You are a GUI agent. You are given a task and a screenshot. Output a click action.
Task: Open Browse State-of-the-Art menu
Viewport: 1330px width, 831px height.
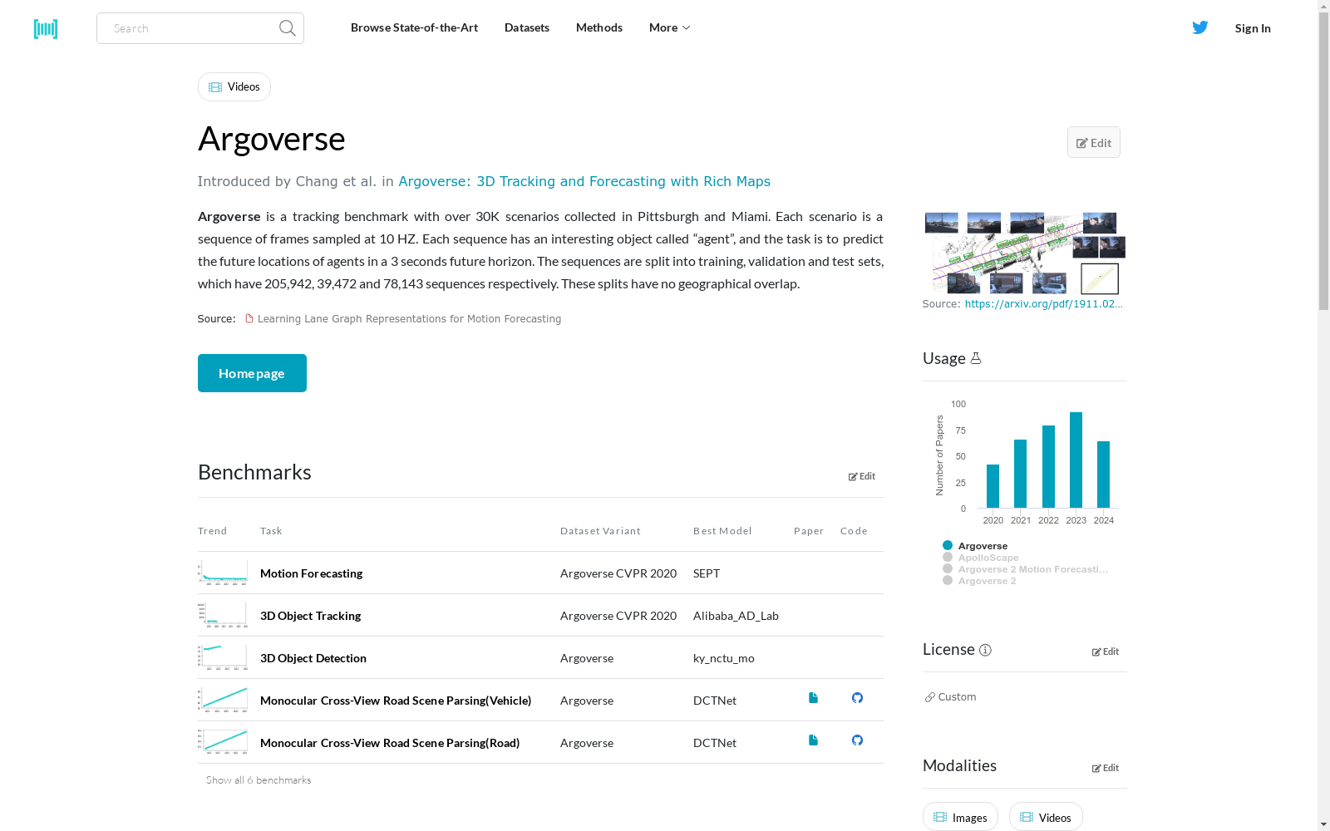coord(414,27)
